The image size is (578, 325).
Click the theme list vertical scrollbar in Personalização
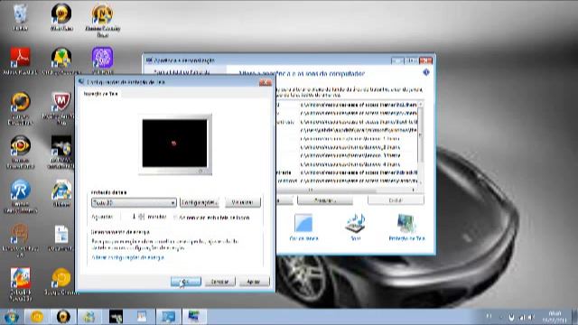[x=420, y=143]
